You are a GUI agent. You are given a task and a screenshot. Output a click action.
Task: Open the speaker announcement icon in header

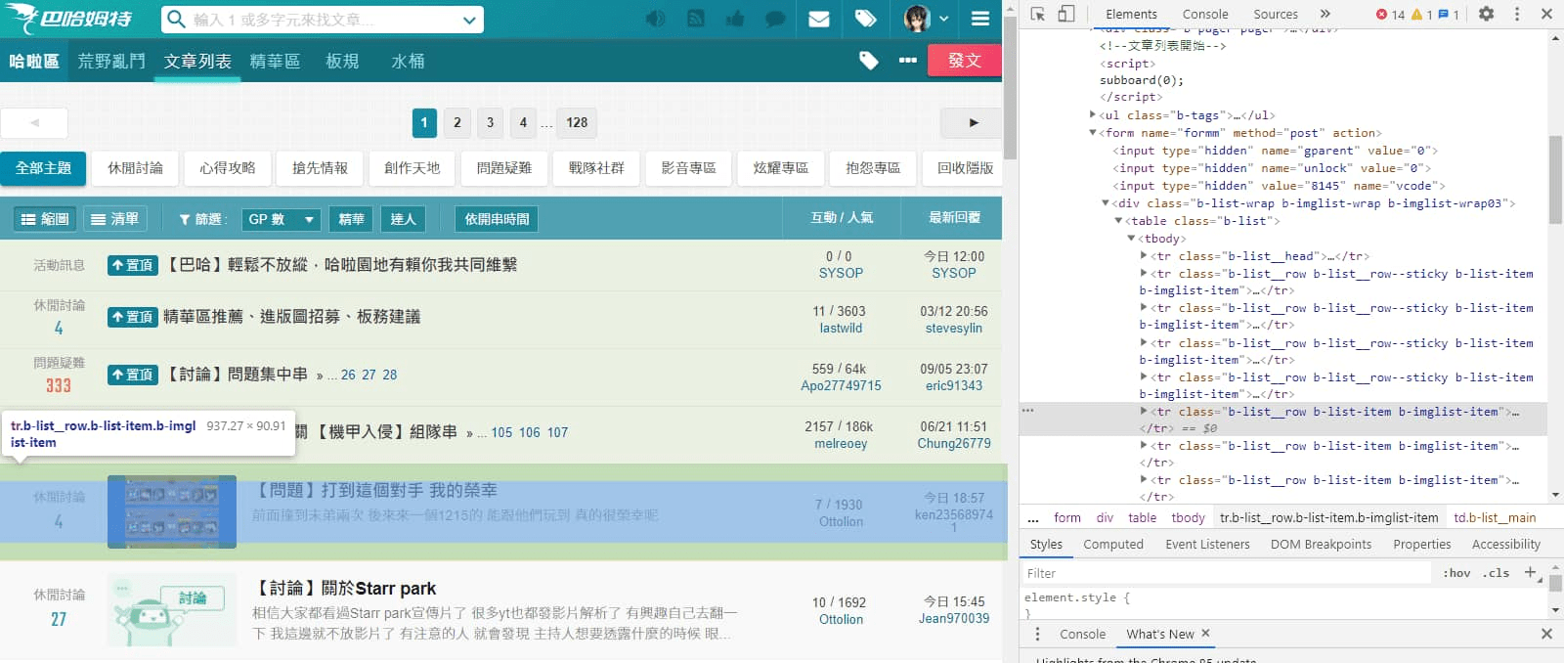pos(655,20)
